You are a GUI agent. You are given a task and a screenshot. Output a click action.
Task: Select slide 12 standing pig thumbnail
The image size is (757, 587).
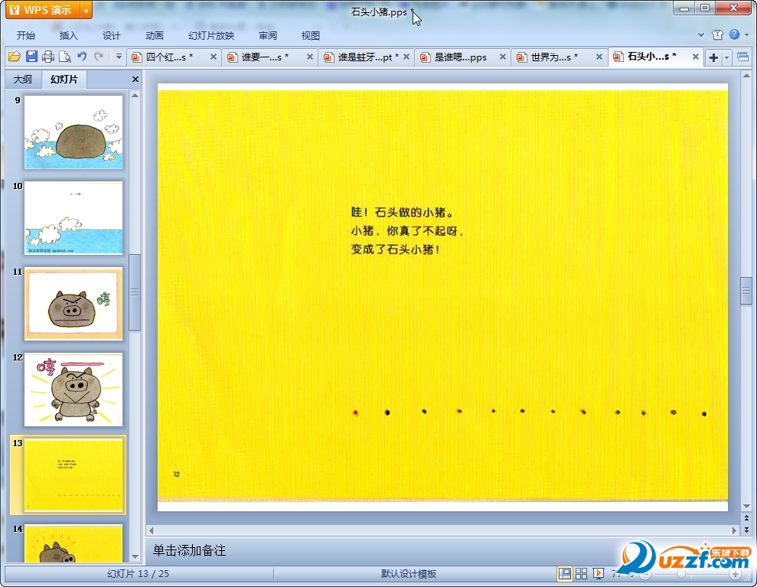[73, 390]
